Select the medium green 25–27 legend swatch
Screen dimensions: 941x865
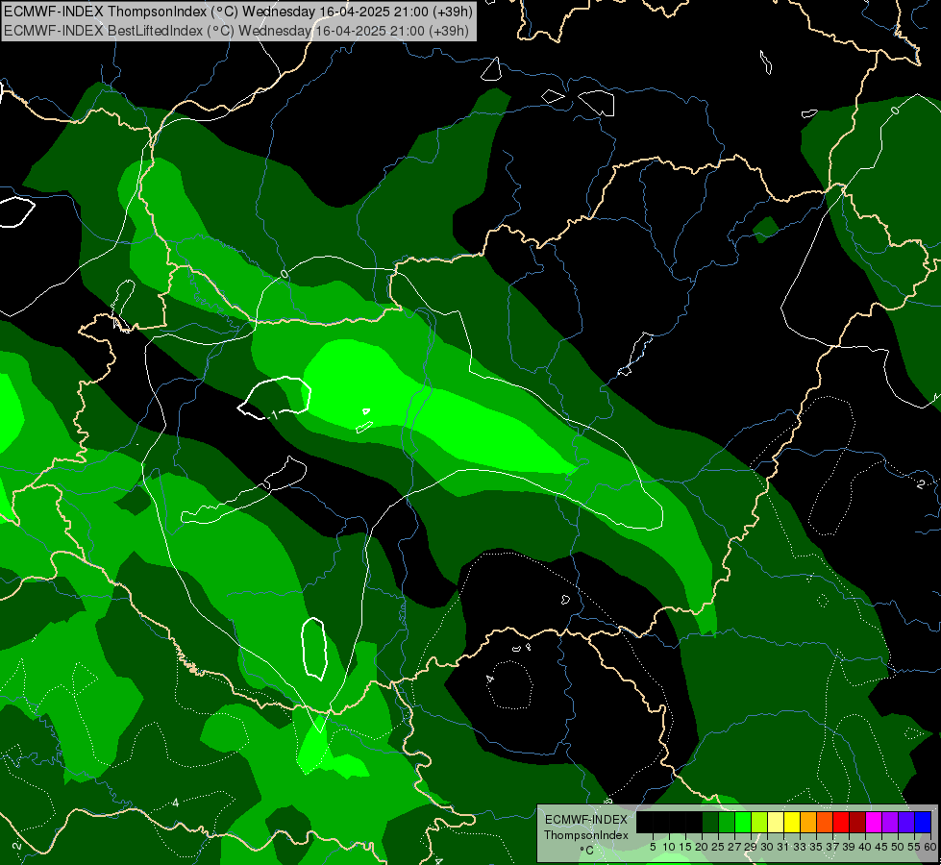727,822
